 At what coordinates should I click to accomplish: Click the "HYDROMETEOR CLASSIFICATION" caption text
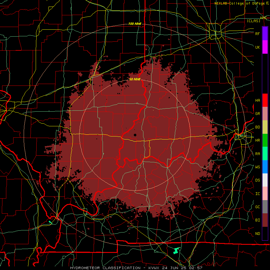tap(105, 268)
